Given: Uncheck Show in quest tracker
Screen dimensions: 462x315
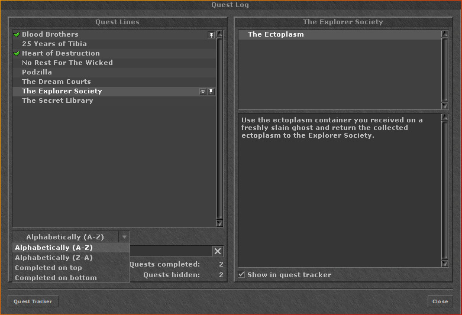Looking at the screenshot, I should pos(241,275).
